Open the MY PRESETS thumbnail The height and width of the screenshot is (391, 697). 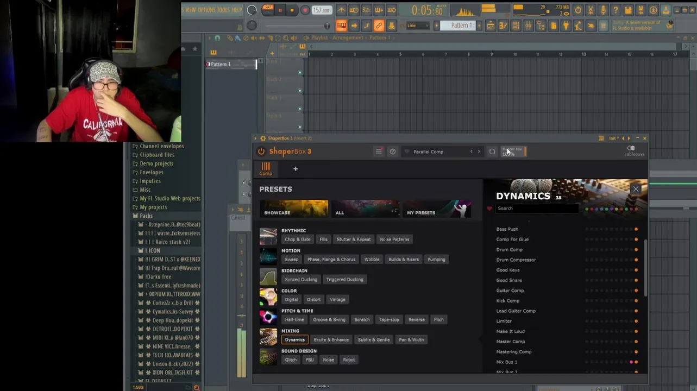pyautogui.click(x=437, y=209)
